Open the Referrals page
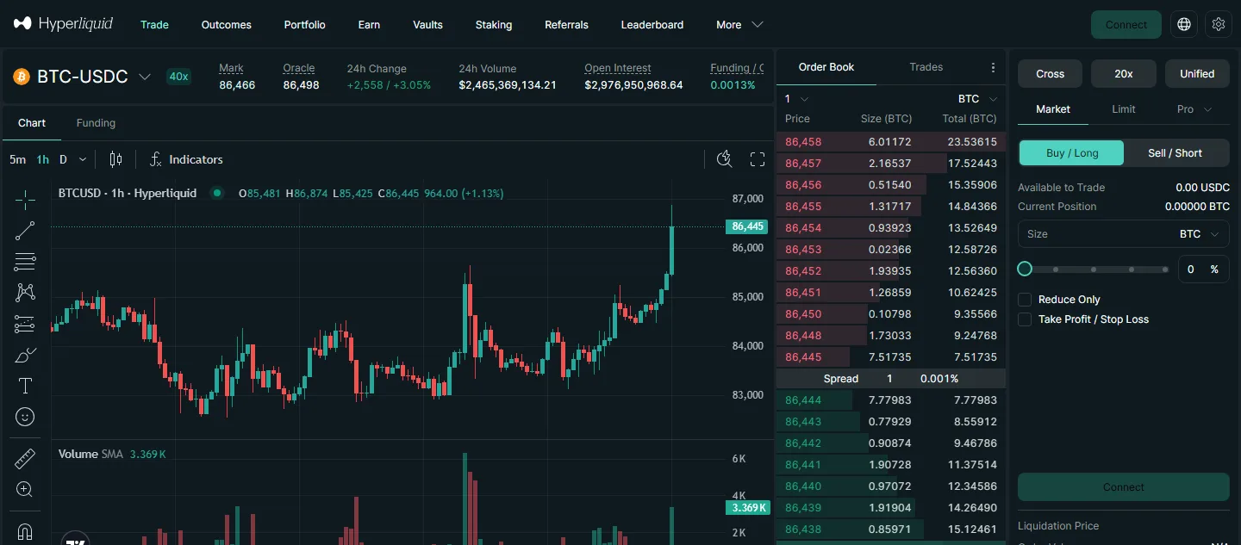 [566, 25]
